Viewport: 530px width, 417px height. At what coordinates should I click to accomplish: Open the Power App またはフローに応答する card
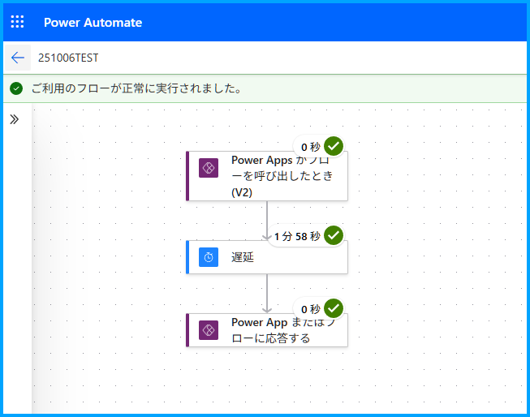tap(267, 330)
